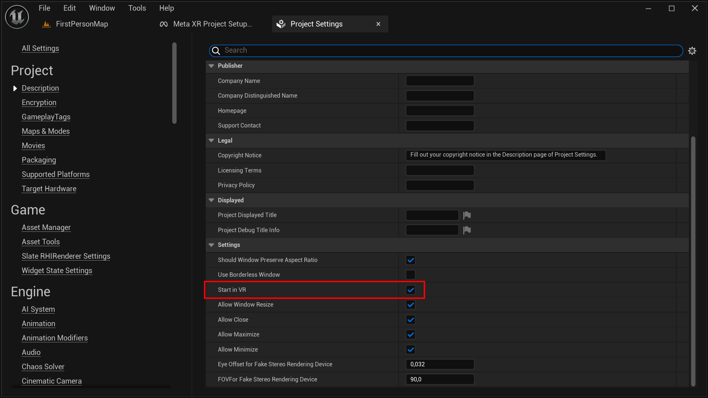
Task: Click the Meta icon on the Meta XR tab
Action: point(163,24)
